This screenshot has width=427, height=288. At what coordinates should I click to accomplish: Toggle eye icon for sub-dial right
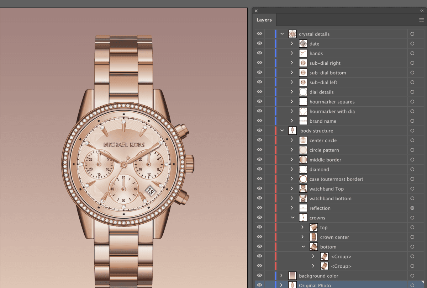click(x=260, y=63)
